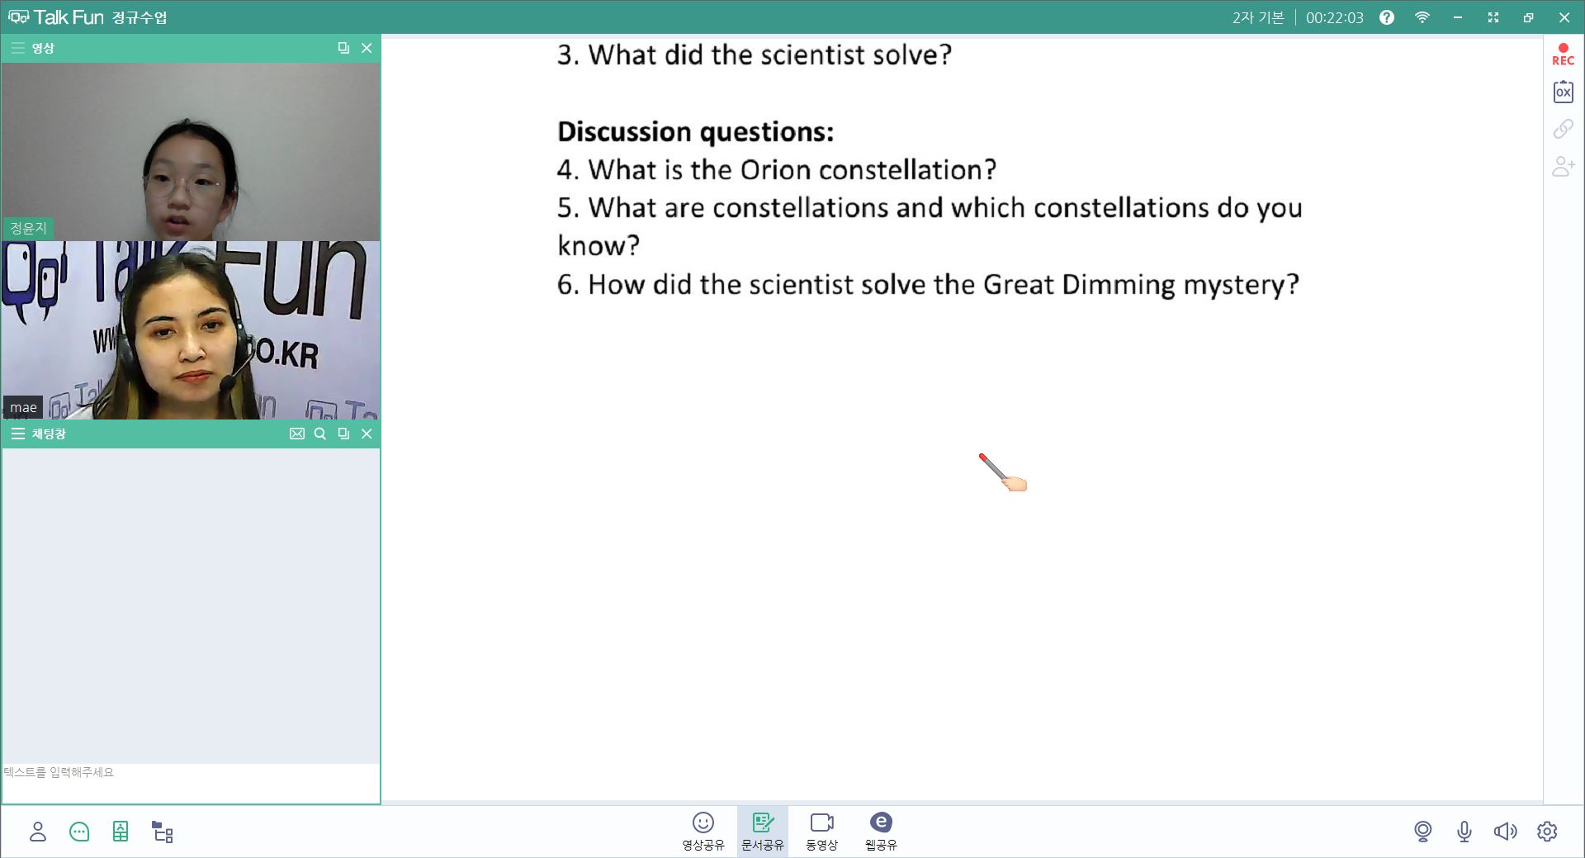Viewport: 1585px width, 858px height.
Task: Click the 웹공유 web share button
Action: coord(881,831)
